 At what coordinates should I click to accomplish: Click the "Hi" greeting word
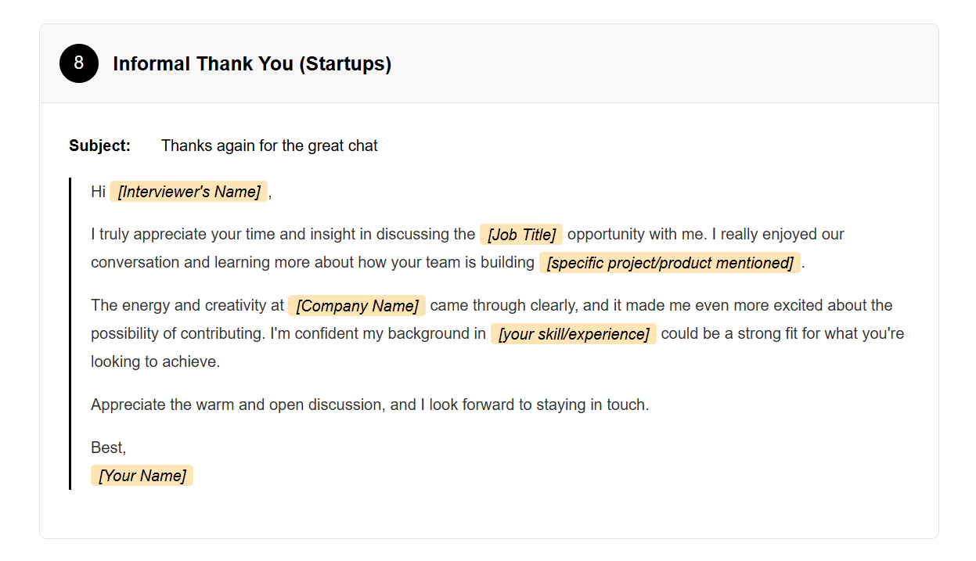point(98,192)
